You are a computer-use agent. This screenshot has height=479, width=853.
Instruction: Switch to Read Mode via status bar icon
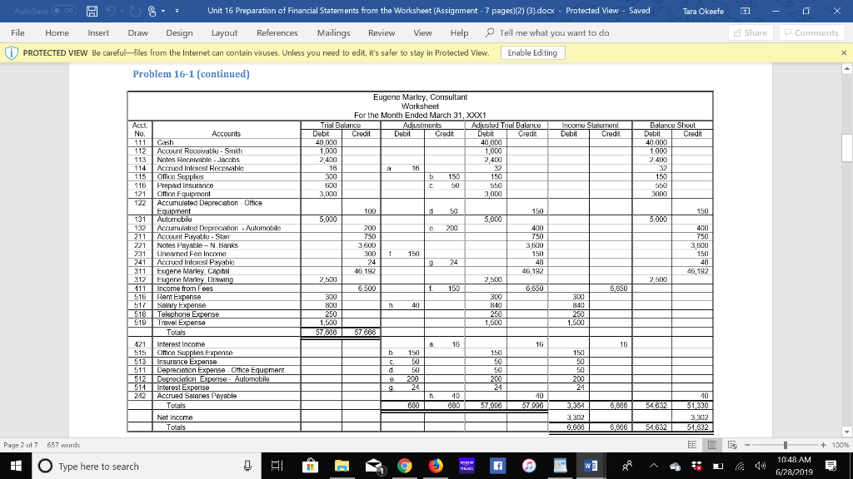tap(692, 444)
